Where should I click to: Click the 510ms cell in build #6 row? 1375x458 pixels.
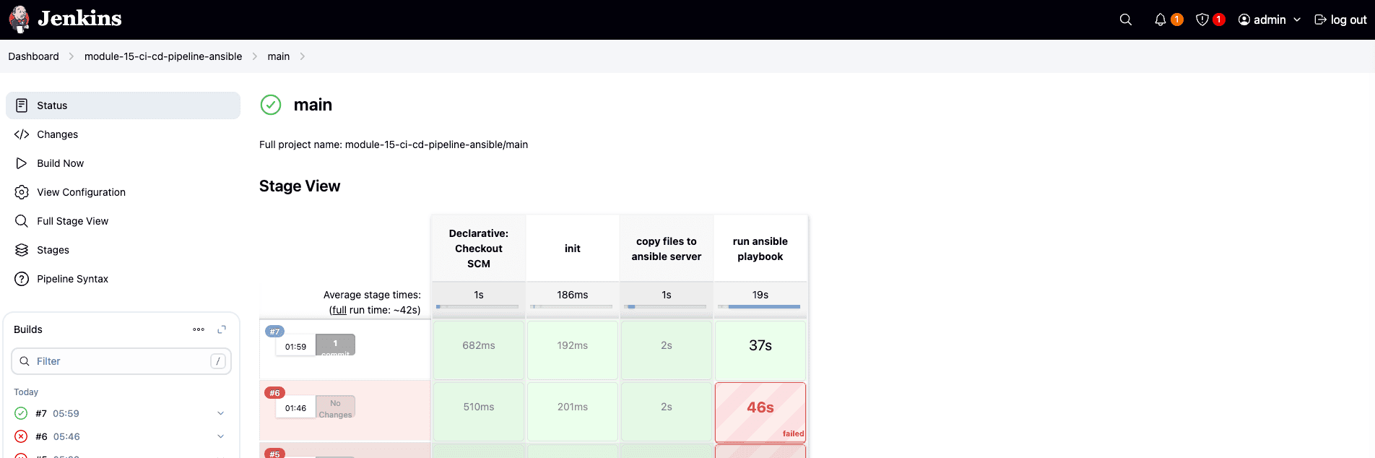(479, 412)
